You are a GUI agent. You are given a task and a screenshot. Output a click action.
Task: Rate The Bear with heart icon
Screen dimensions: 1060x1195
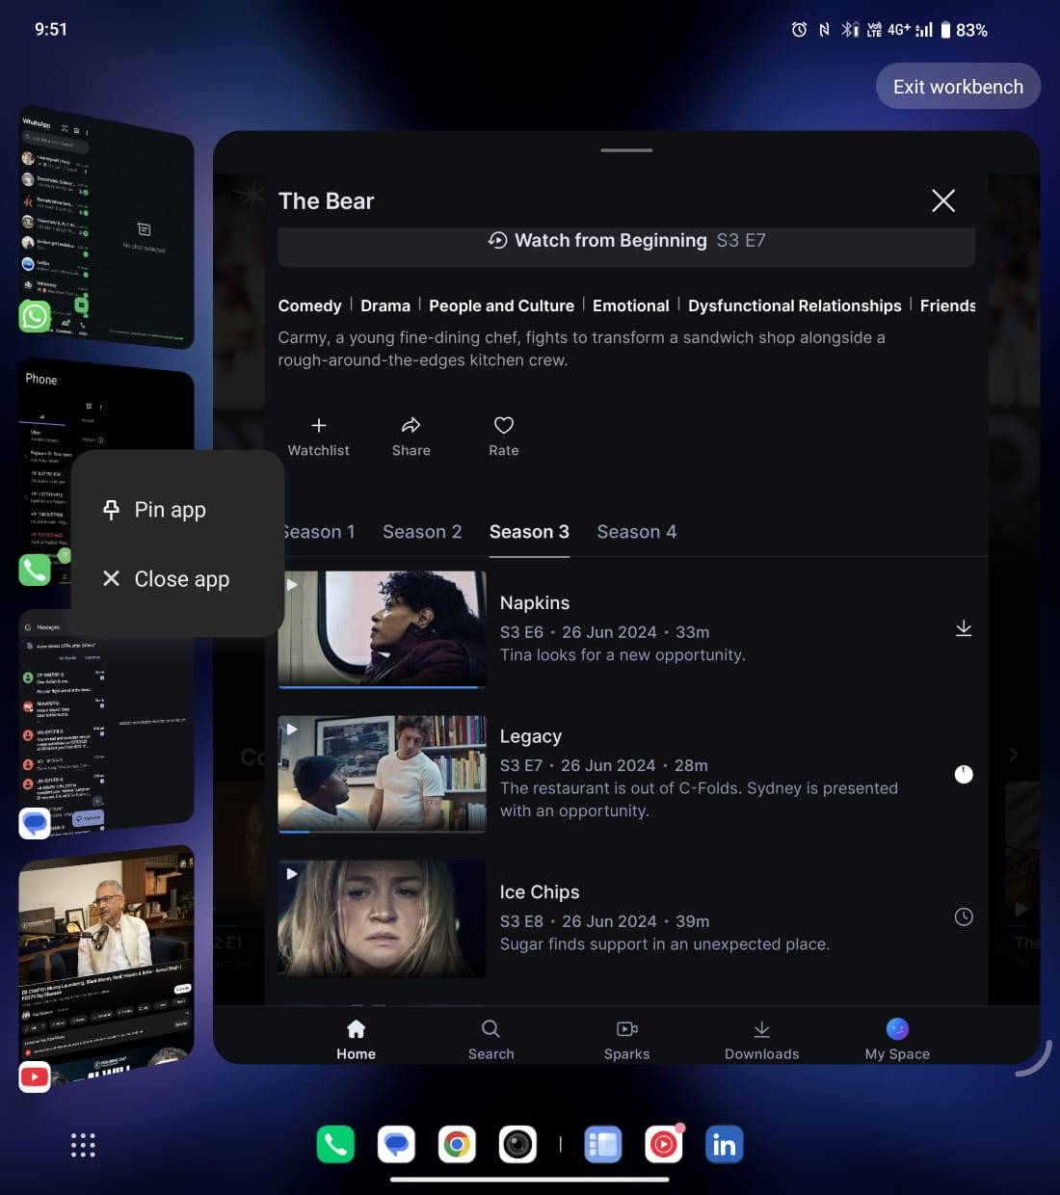504,437
